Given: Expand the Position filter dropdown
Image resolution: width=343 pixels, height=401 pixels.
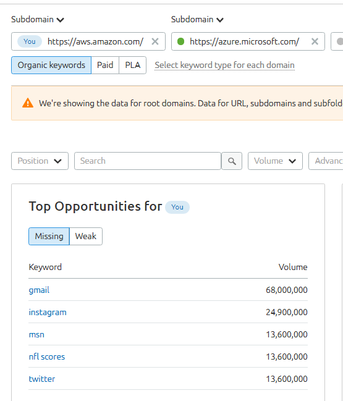Looking at the screenshot, I should tap(40, 161).
